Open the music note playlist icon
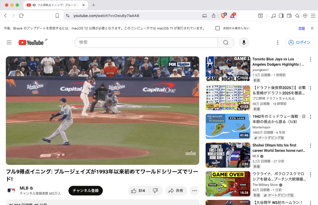The image size is (318, 205). (273, 16)
